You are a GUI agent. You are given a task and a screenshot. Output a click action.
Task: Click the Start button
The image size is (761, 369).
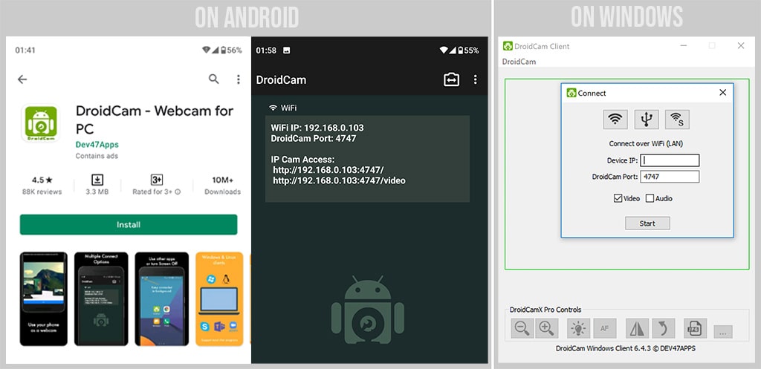tap(647, 223)
